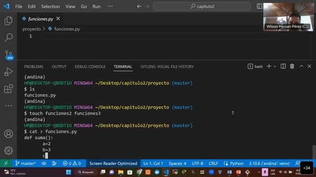
Task: Expand the hidden menus via title bar ellipsis
Action: click(x=110, y=6)
